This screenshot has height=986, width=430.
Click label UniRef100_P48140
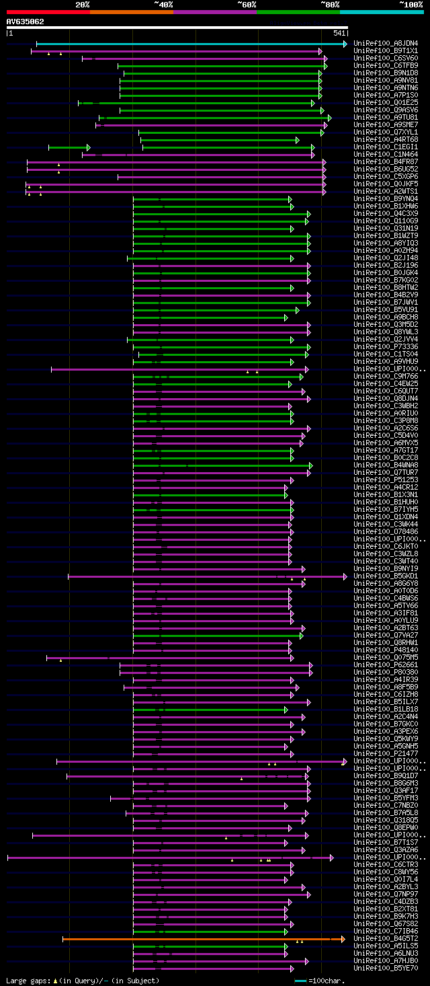point(386,650)
